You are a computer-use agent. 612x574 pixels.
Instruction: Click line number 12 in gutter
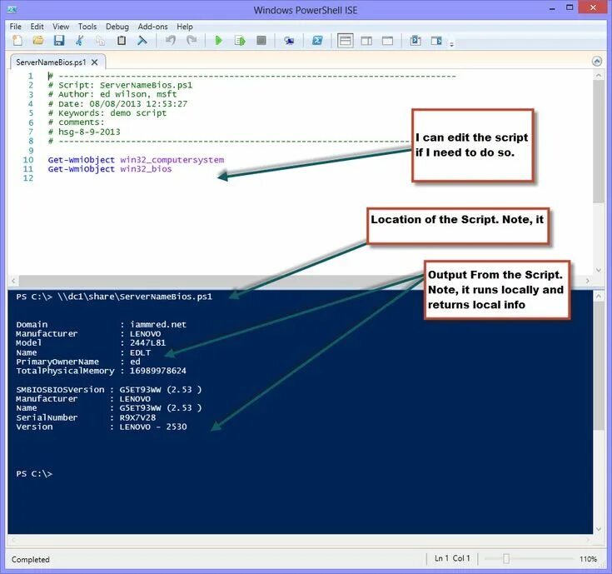(28, 178)
